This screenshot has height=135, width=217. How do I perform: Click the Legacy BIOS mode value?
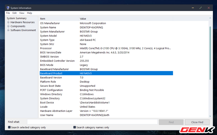[x=84, y=65]
